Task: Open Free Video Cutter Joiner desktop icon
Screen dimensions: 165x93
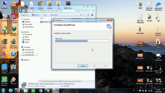Action: [13, 69]
